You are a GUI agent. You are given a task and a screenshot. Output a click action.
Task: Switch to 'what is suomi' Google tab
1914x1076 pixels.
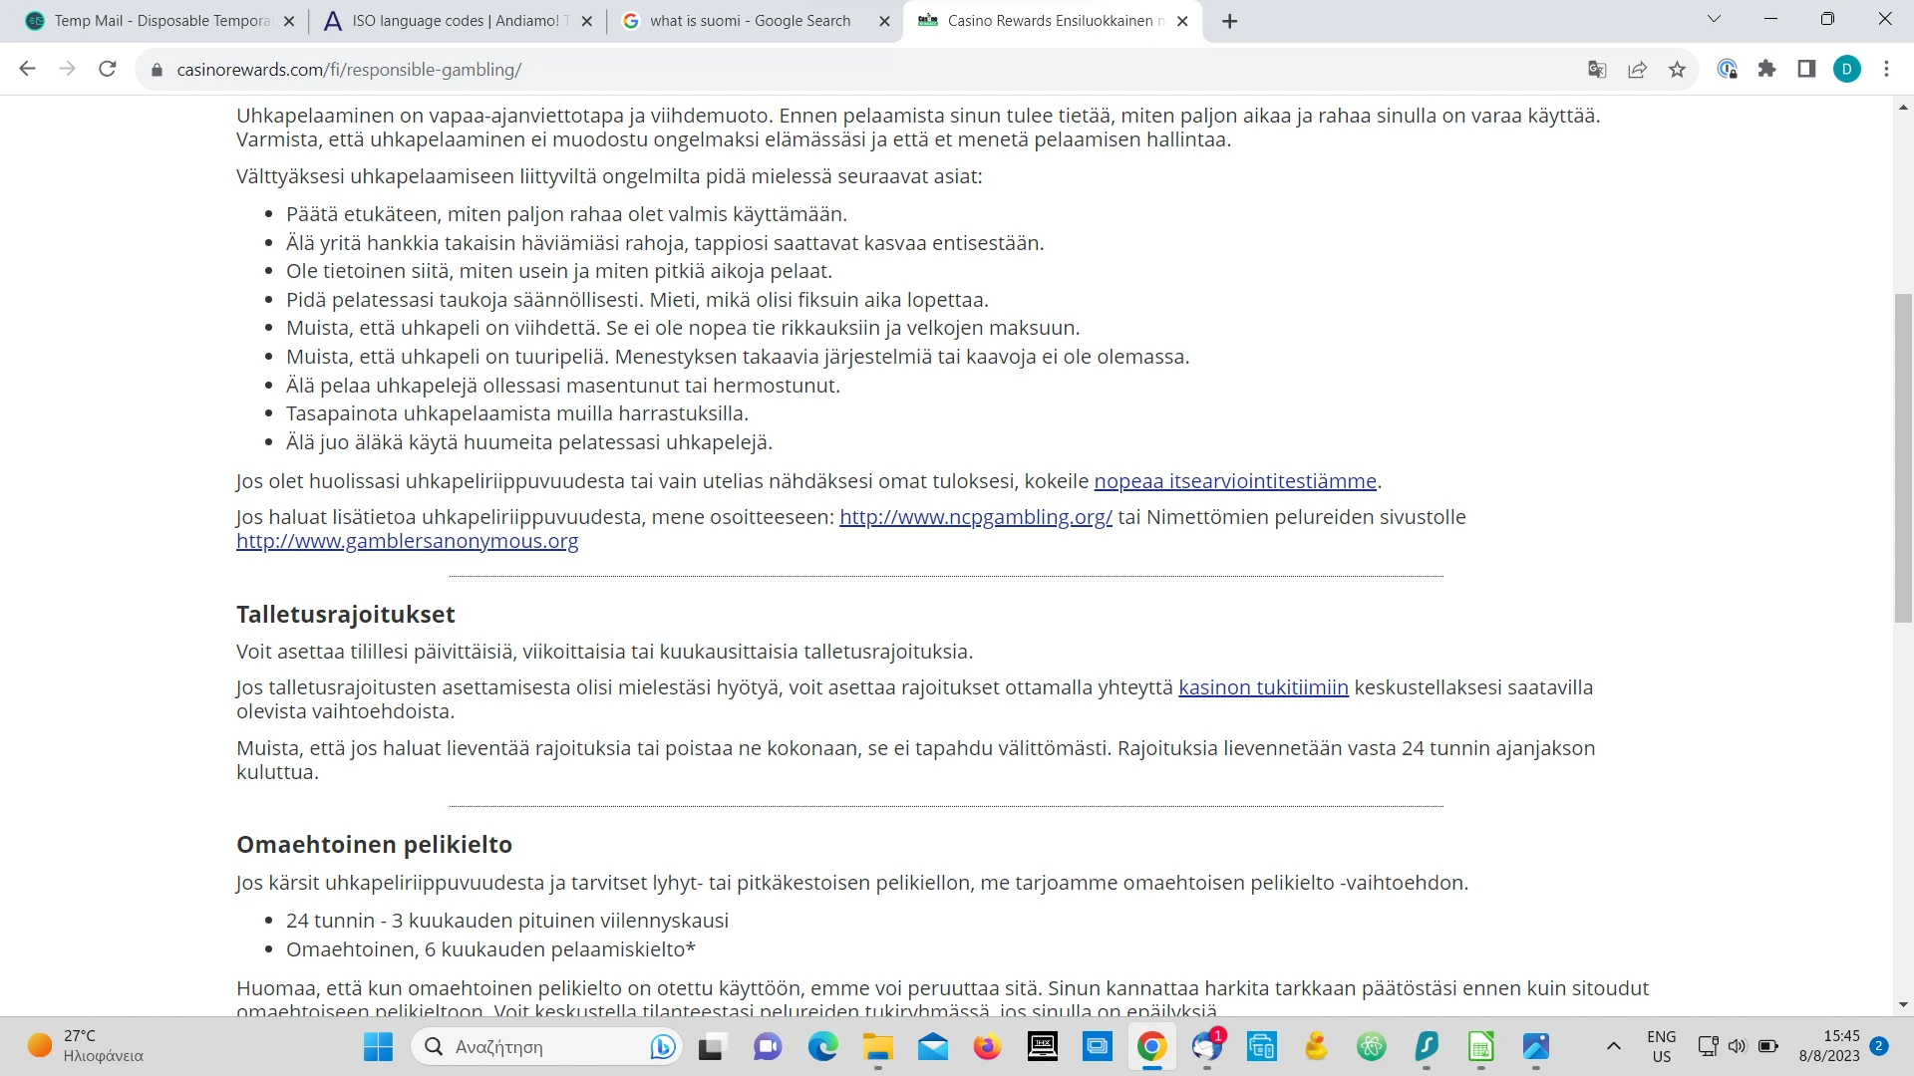pos(755,21)
